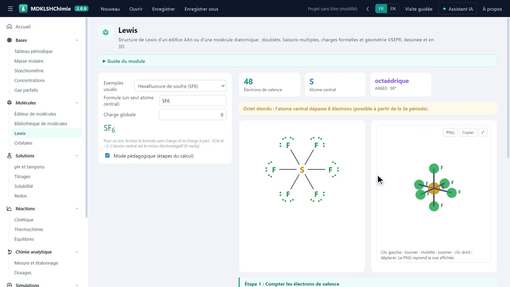The image size is (510, 287).
Task: Click the Simulations section icon
Action: click(x=10, y=285)
